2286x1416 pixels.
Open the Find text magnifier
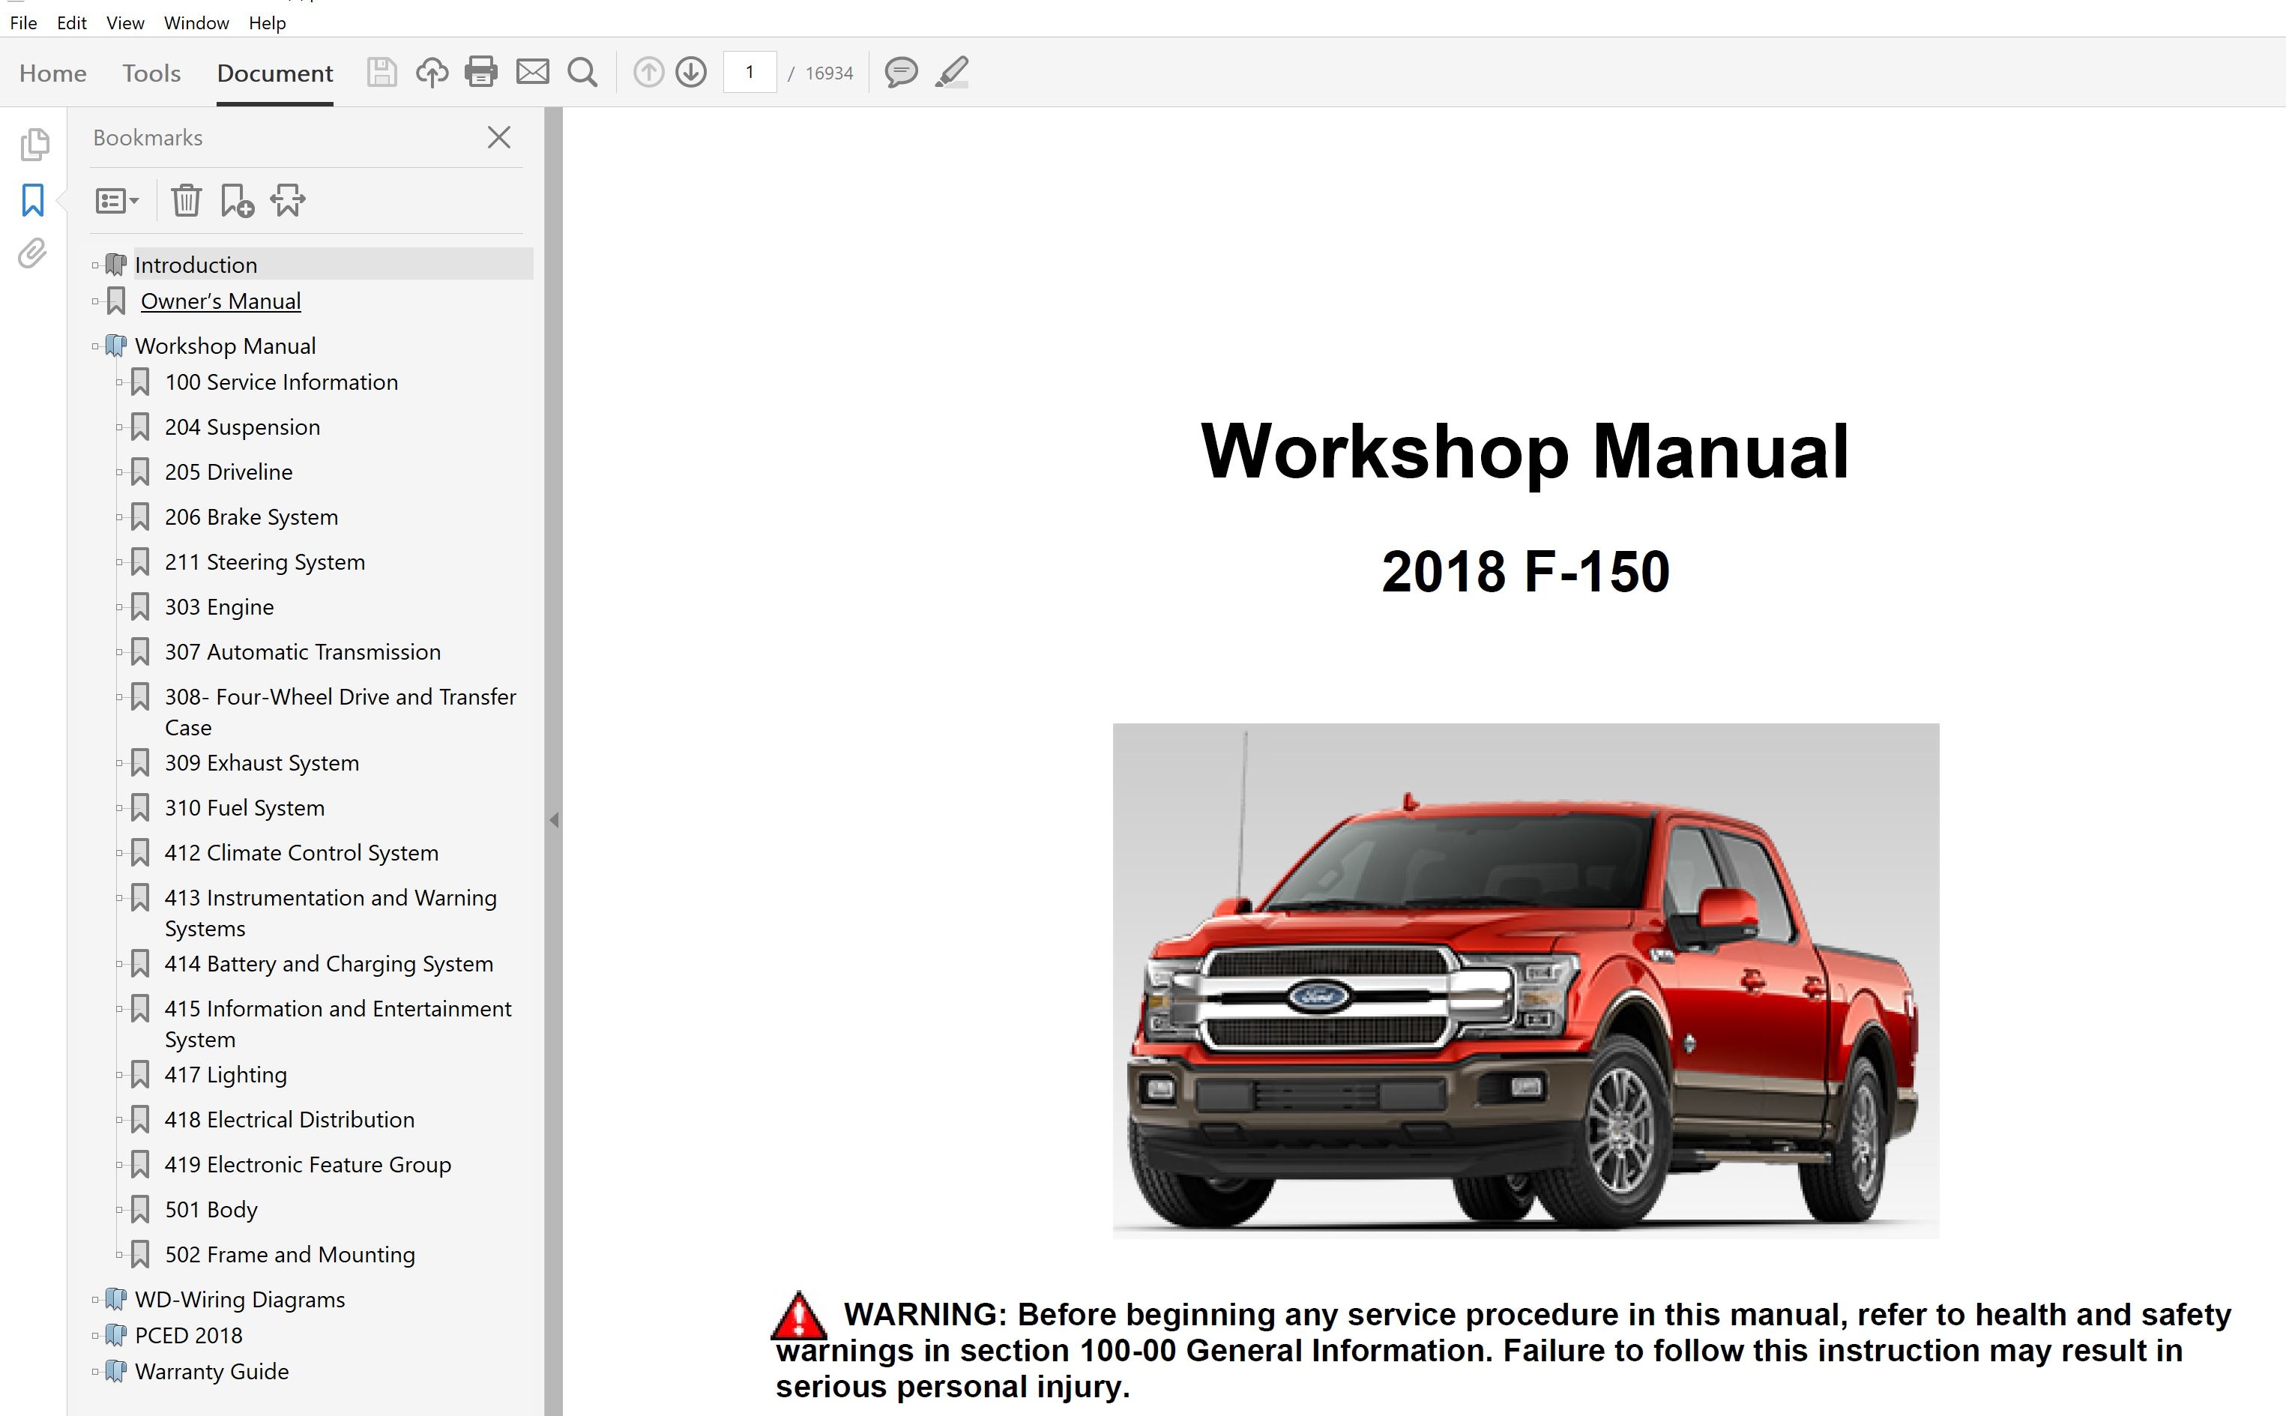pyautogui.click(x=582, y=72)
